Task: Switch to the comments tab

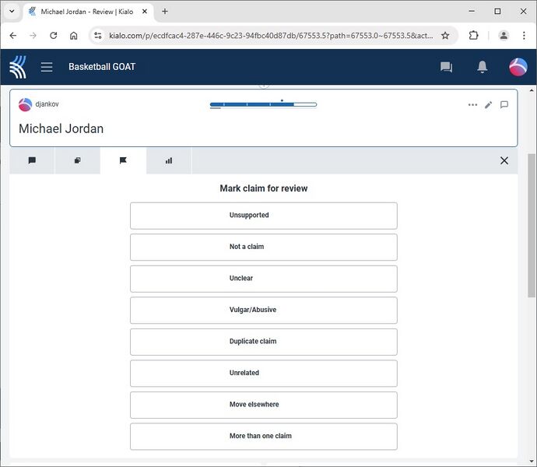Action: pos(32,160)
